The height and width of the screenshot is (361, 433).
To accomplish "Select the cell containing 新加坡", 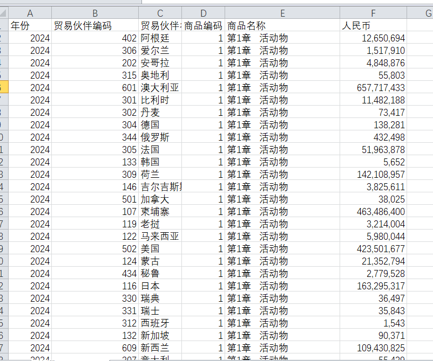I will (160, 335).
